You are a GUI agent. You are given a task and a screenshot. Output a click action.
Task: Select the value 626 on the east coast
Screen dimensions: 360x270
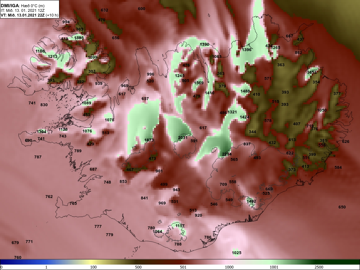click(346, 141)
